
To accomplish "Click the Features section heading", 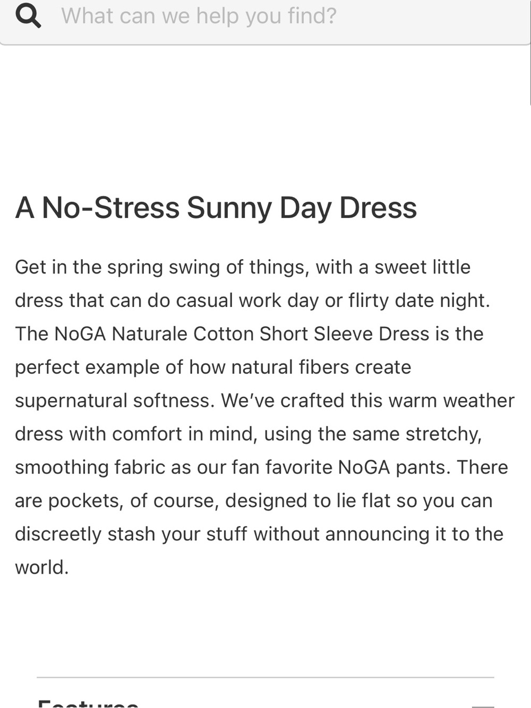I will [x=88, y=703].
